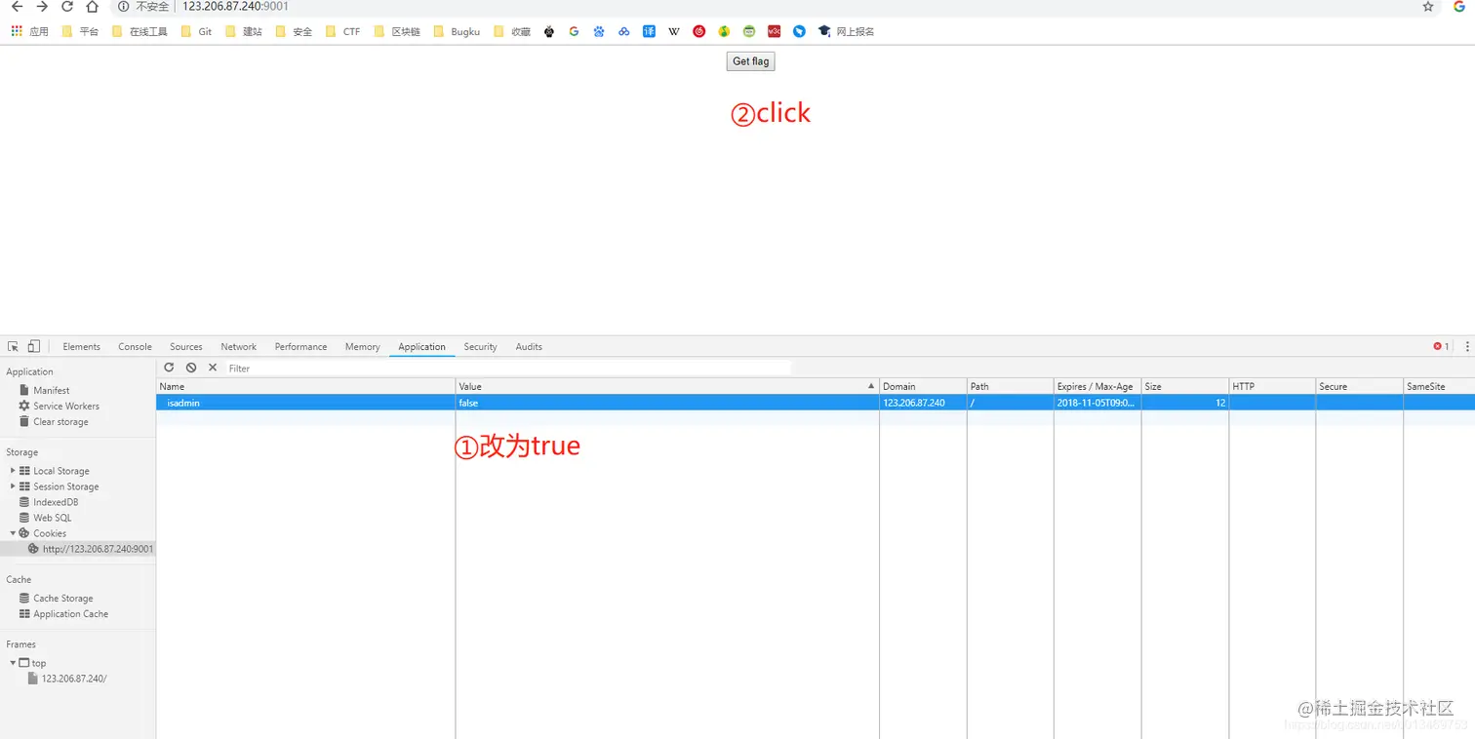Viewport: 1475px width, 739px height.
Task: Switch to the Memory tab
Action: coord(362,347)
